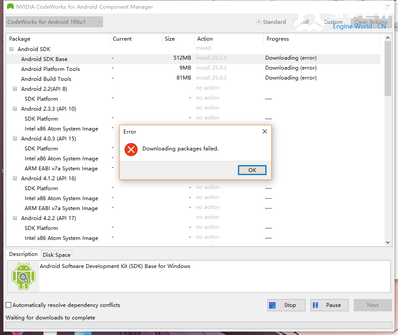Switch to the Description tab
398x335 pixels.
point(23,254)
